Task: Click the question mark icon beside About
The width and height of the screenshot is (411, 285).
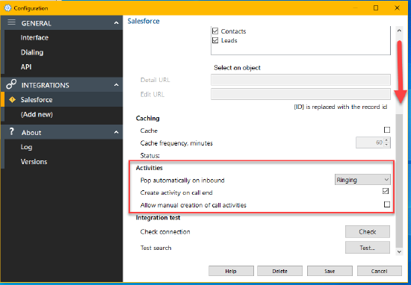Action: [x=11, y=131]
